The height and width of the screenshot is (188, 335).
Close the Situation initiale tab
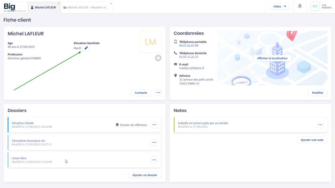[111, 4]
